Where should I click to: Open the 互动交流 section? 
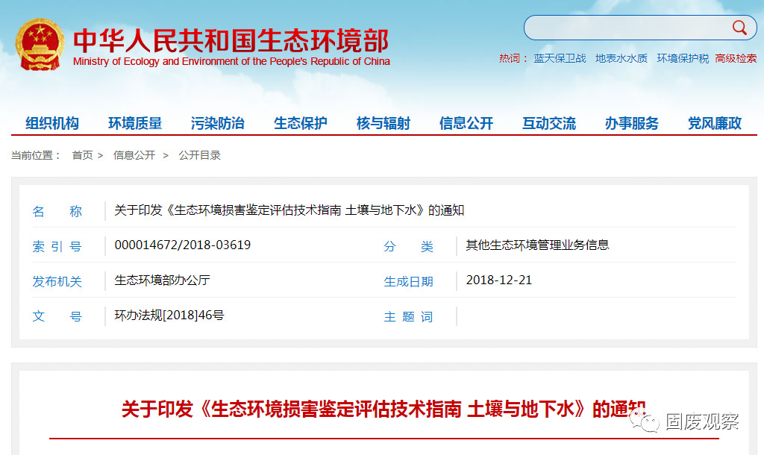tap(549, 124)
